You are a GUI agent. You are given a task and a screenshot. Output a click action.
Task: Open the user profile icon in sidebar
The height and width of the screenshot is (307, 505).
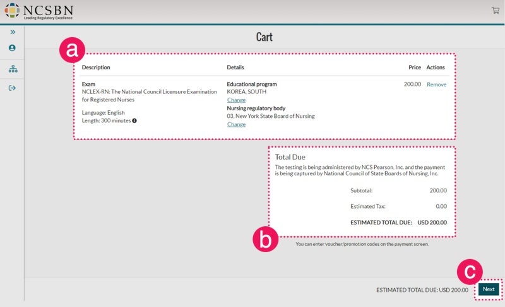[x=12, y=48]
